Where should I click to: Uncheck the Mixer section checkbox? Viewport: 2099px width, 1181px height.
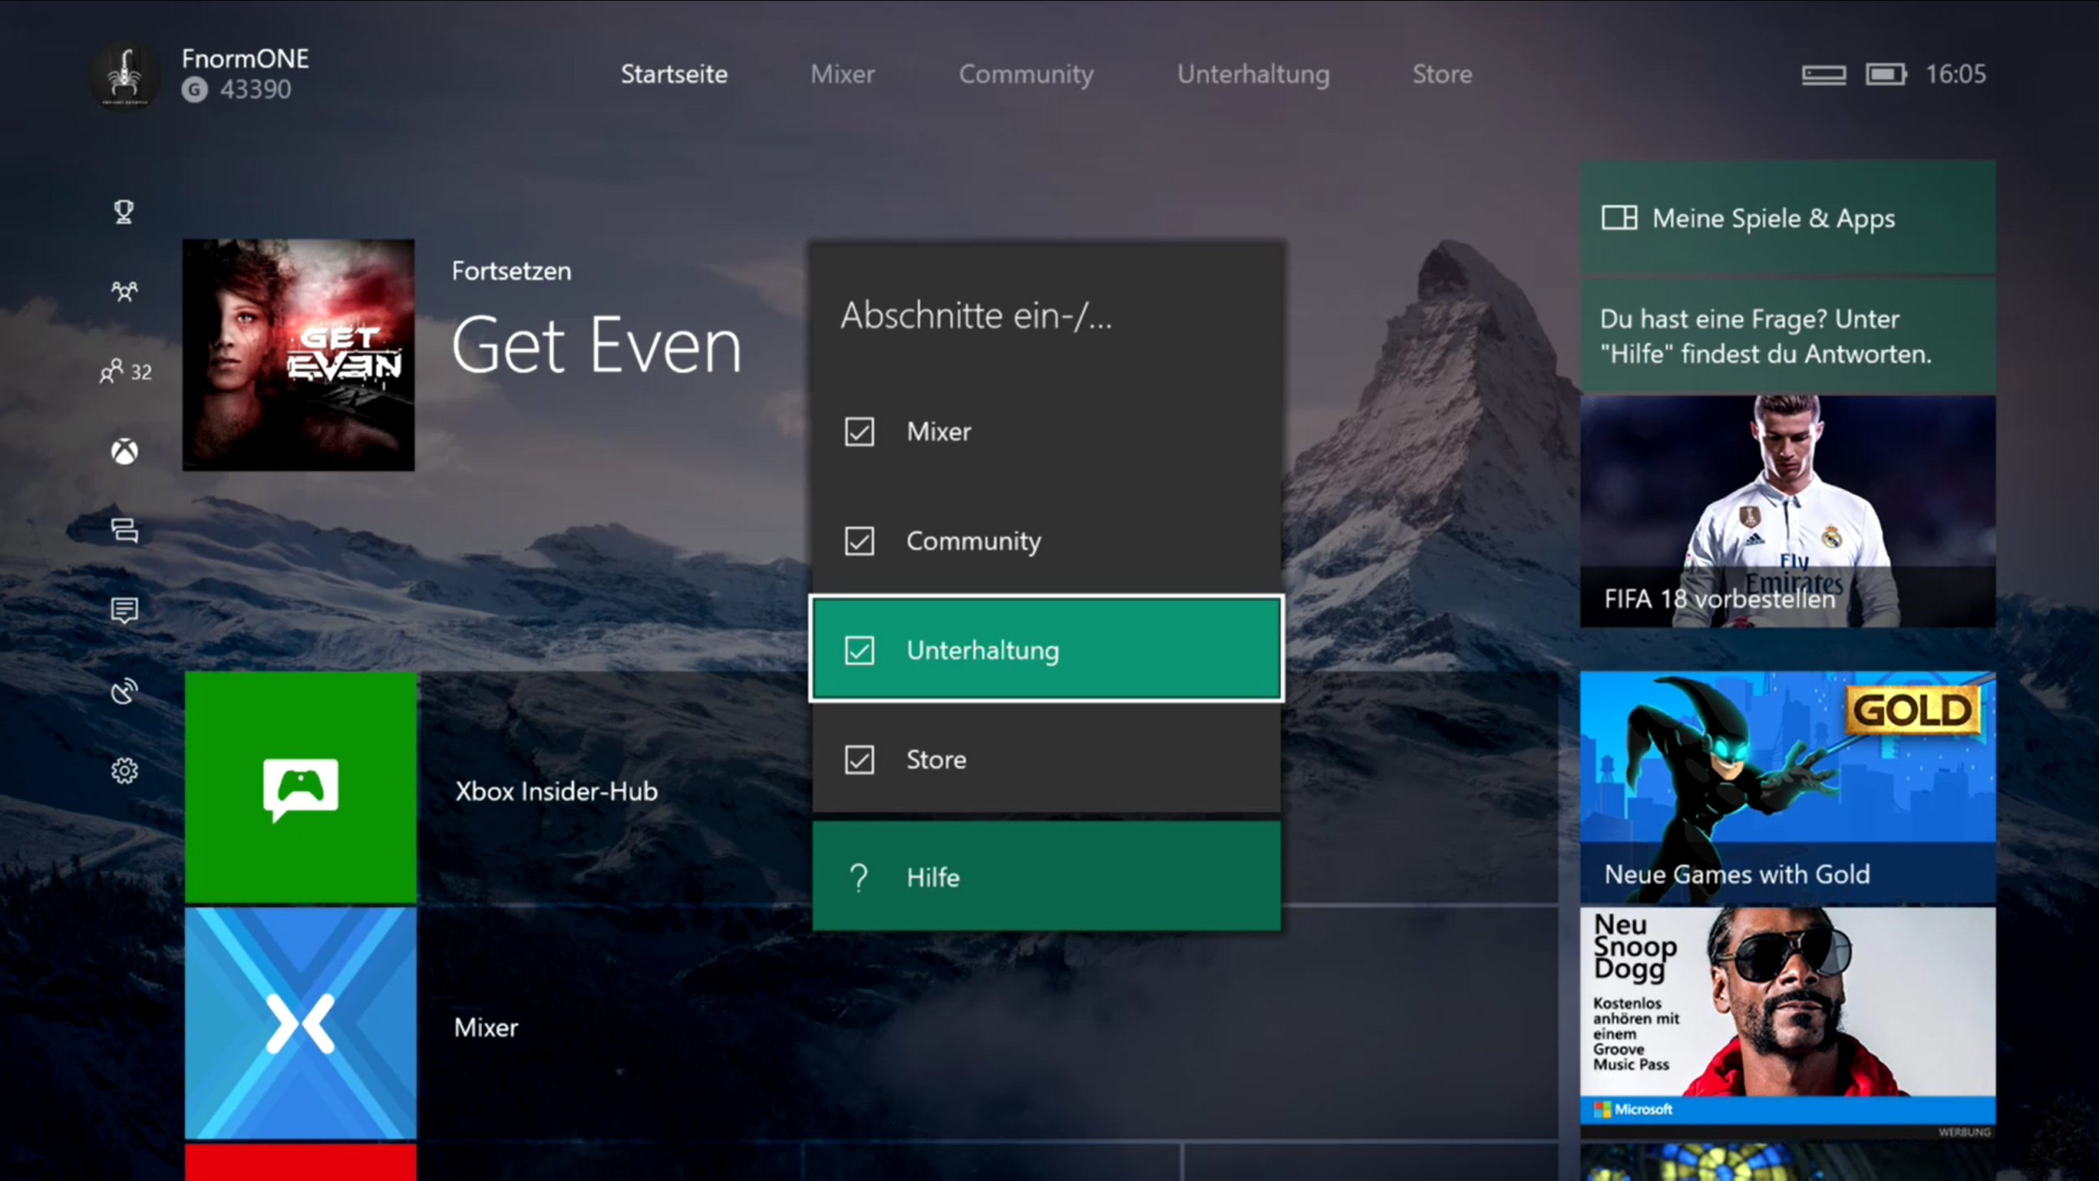tap(859, 432)
